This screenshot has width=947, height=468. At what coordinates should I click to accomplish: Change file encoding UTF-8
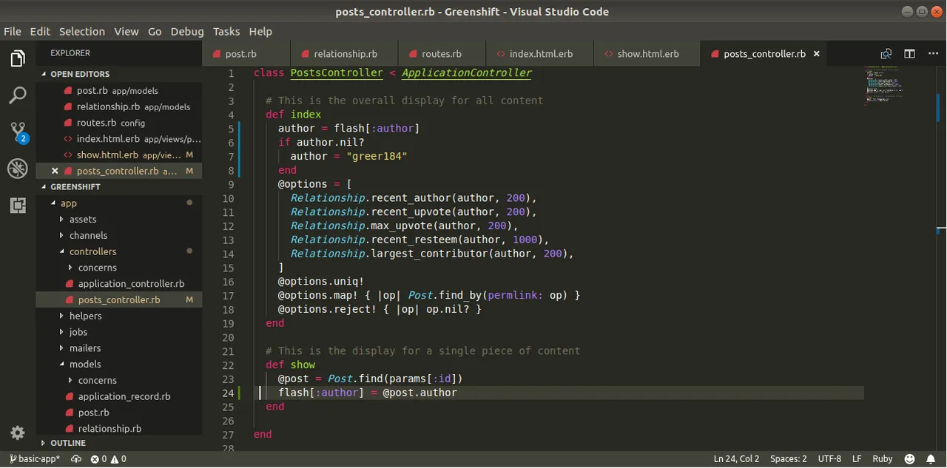click(x=830, y=459)
